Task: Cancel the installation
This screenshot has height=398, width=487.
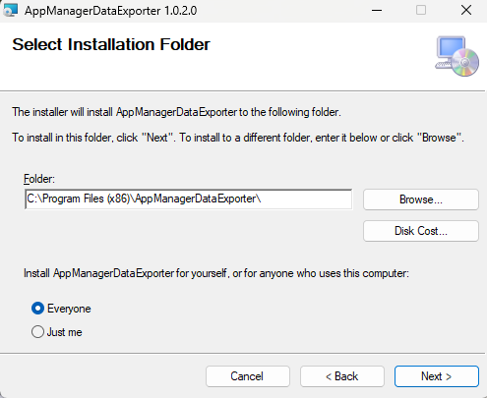Action: coord(248,376)
